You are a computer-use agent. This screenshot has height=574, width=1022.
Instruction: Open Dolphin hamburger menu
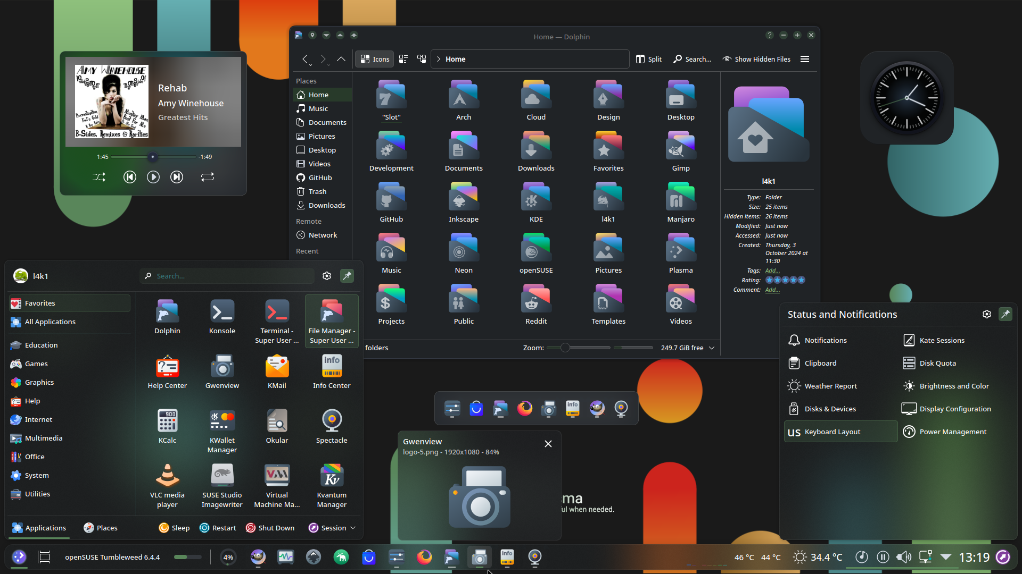(x=805, y=59)
